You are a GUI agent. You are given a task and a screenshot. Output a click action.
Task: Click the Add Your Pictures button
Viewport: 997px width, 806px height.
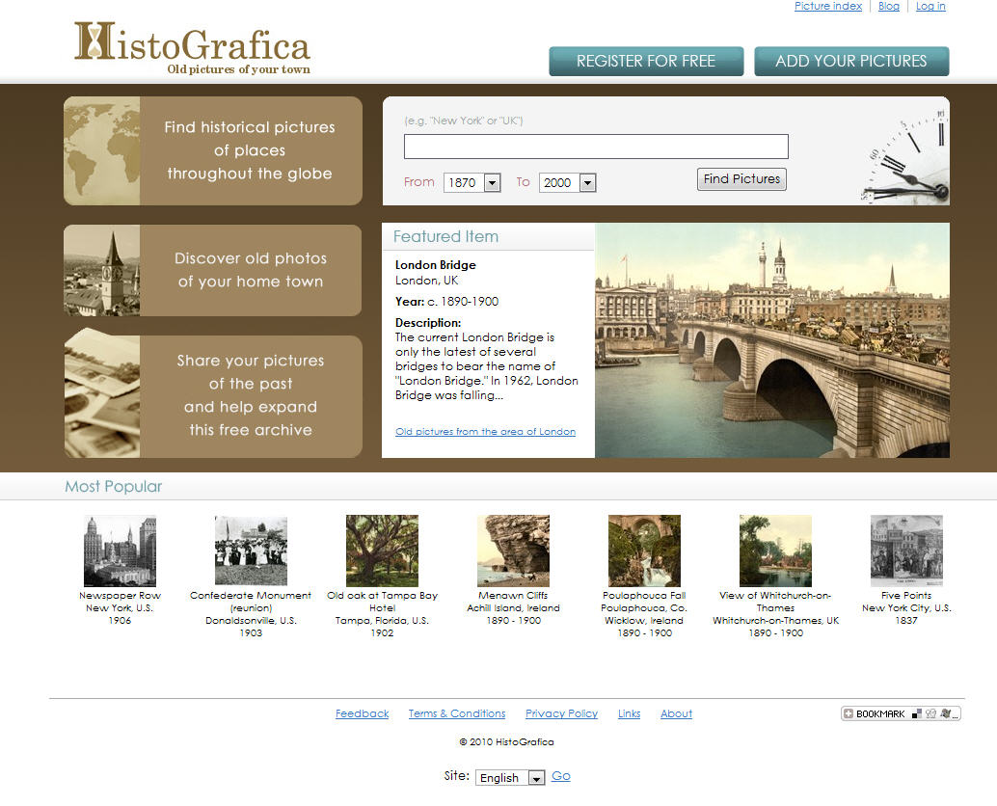pos(851,61)
